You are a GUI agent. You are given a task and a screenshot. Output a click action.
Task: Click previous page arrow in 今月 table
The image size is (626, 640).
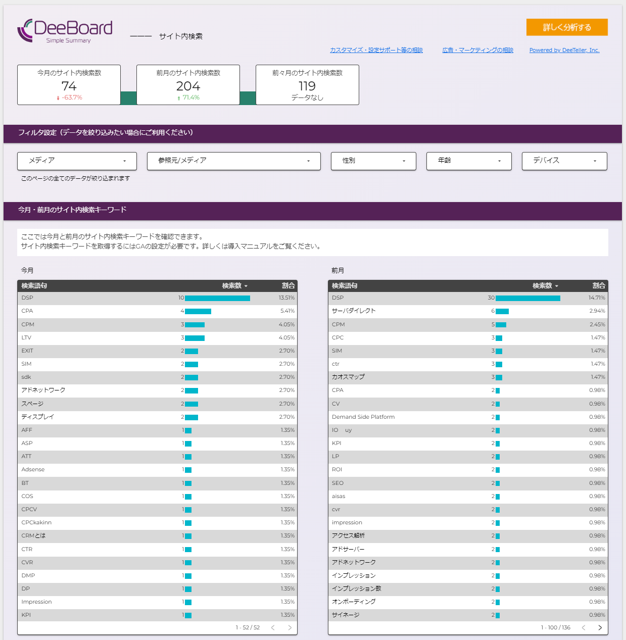[273, 627]
